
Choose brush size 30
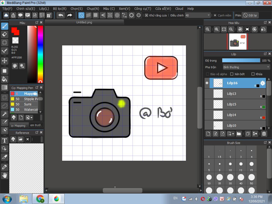(x=230, y=179)
